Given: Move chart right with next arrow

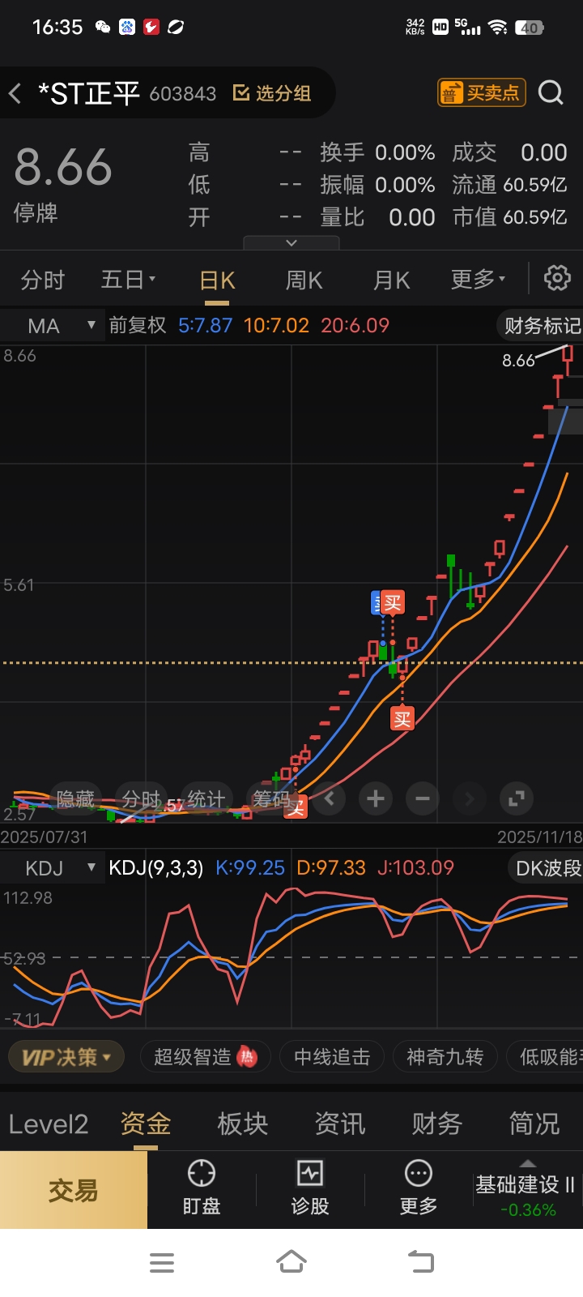Looking at the screenshot, I should pyautogui.click(x=469, y=799).
